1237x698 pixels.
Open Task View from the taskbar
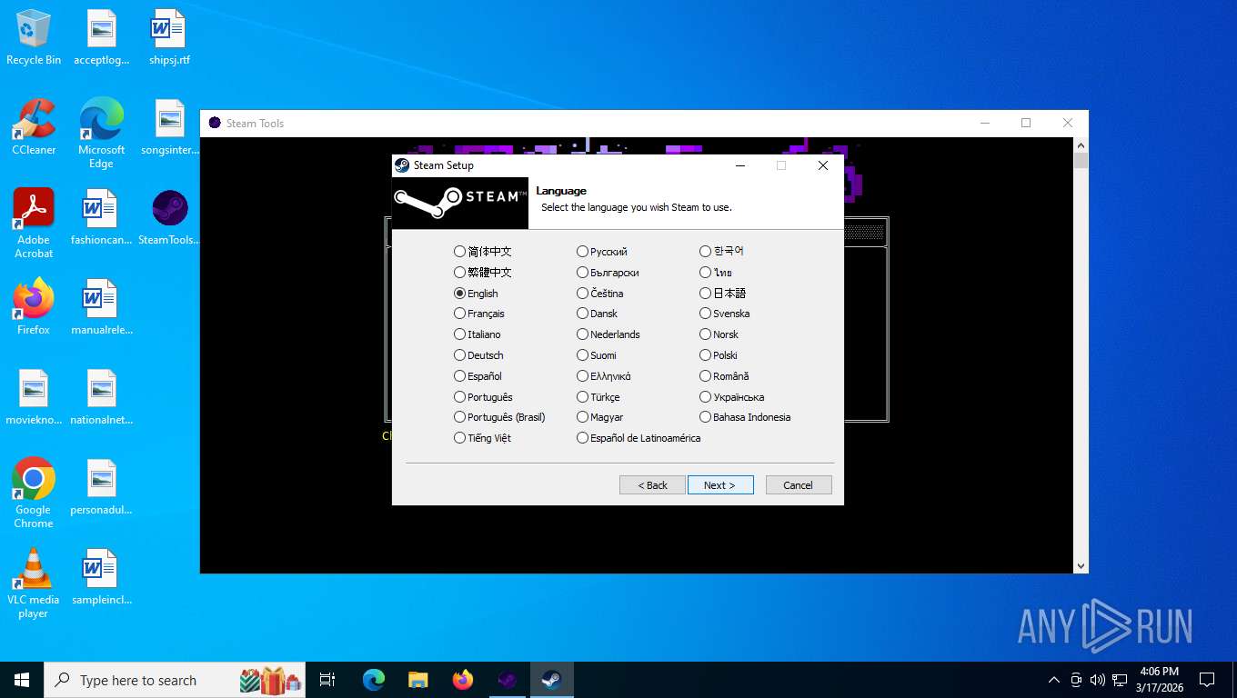pos(327,680)
